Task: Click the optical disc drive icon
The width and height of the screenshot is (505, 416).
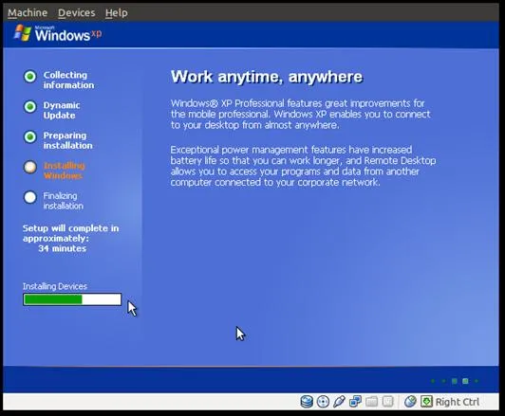Action: 323,402
